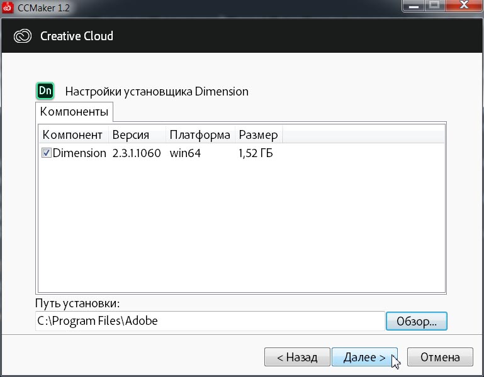The width and height of the screenshot is (484, 377).
Task: Click the Платформа column header
Action: [200, 135]
